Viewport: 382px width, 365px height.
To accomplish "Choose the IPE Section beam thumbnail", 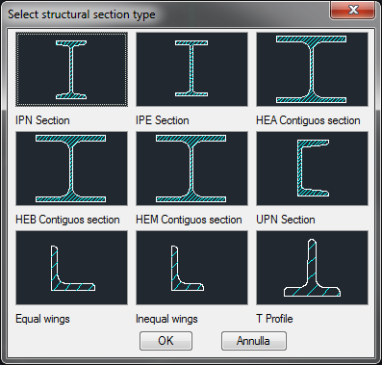I will [x=191, y=69].
